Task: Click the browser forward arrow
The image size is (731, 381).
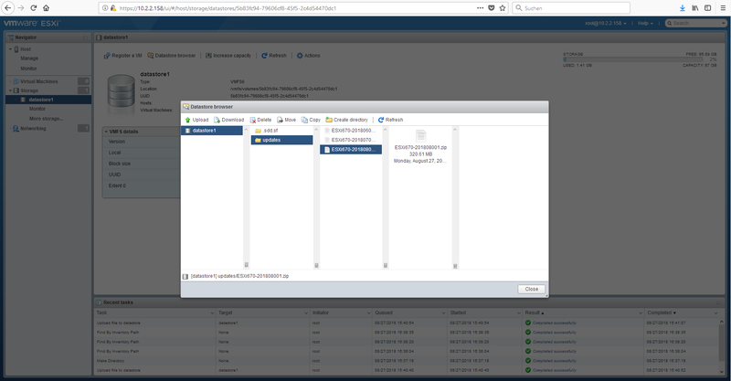Action: pyautogui.click(x=20, y=8)
